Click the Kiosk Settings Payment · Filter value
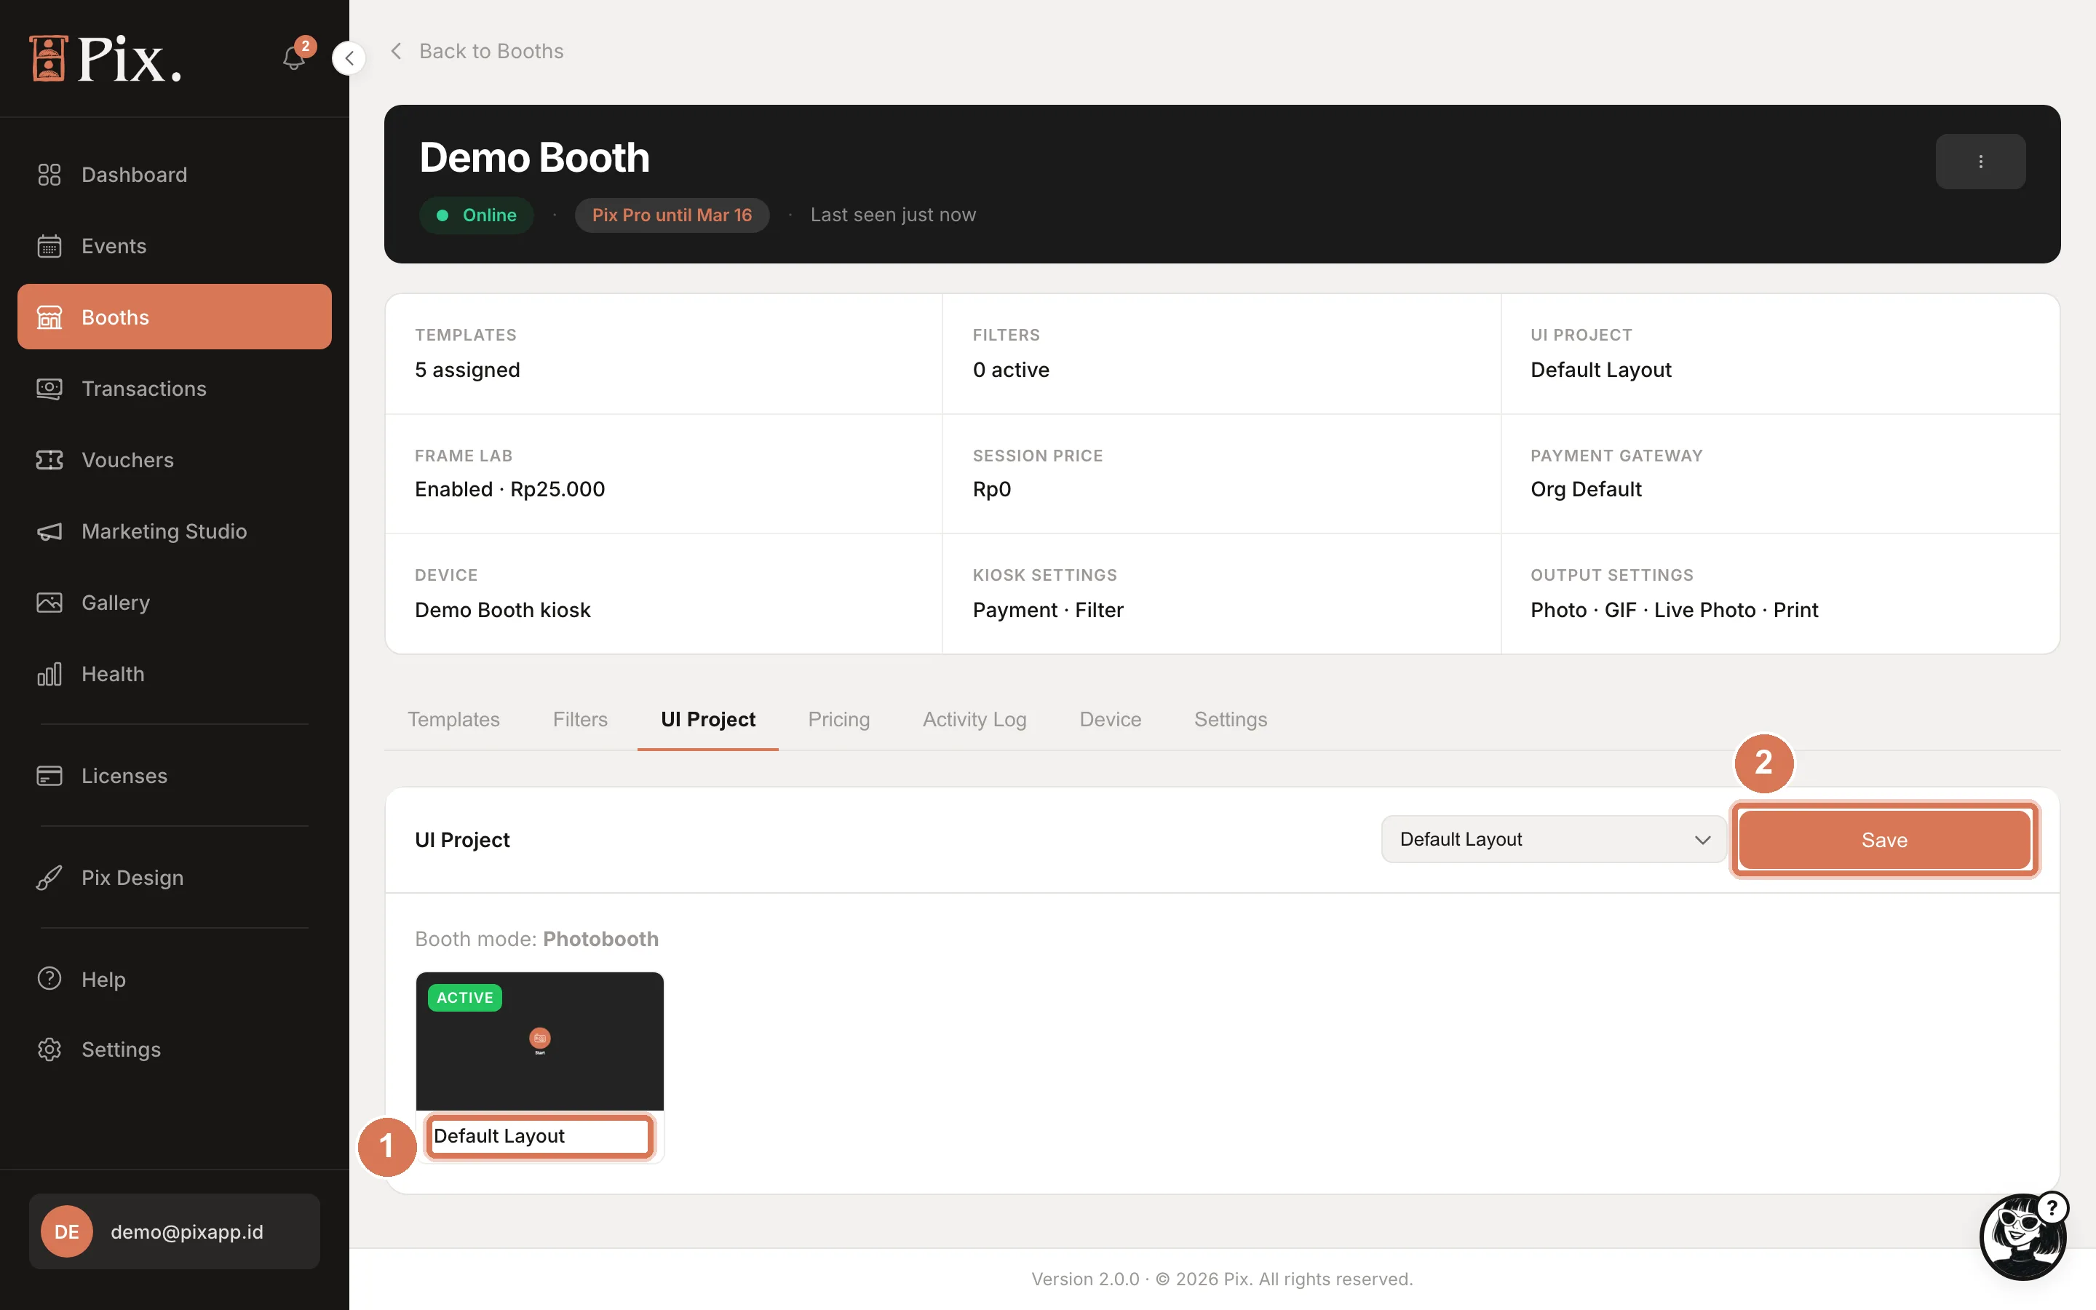This screenshot has width=2096, height=1310. tap(1048, 610)
